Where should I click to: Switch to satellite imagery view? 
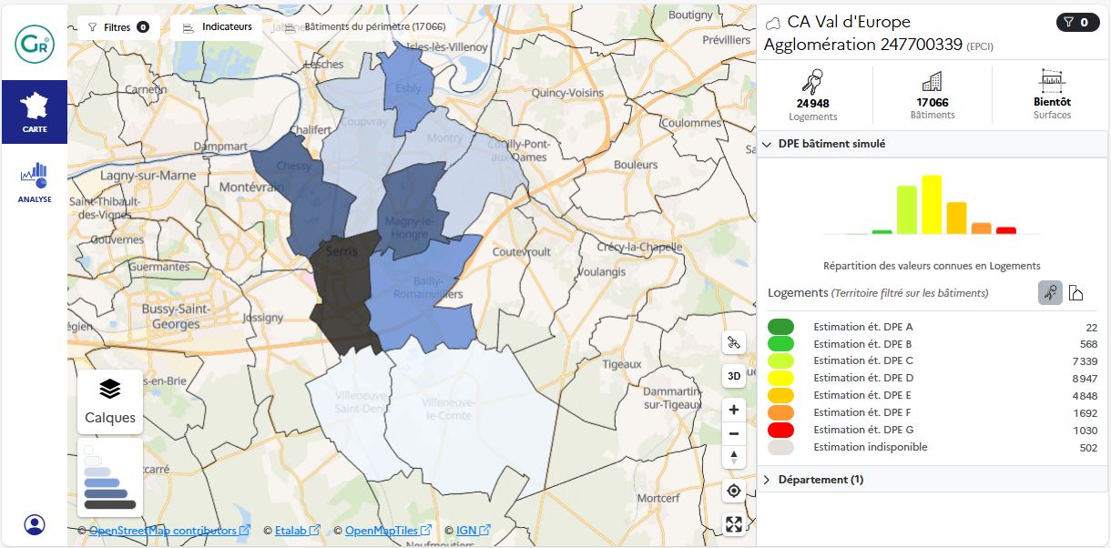[733, 343]
